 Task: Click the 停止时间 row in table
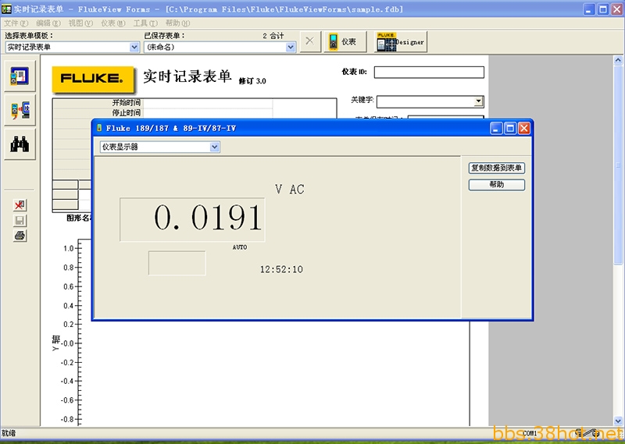[195, 112]
